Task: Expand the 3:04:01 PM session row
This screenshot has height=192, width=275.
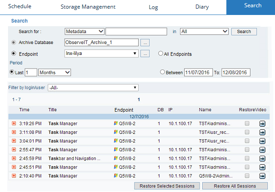Action: tap(14, 141)
